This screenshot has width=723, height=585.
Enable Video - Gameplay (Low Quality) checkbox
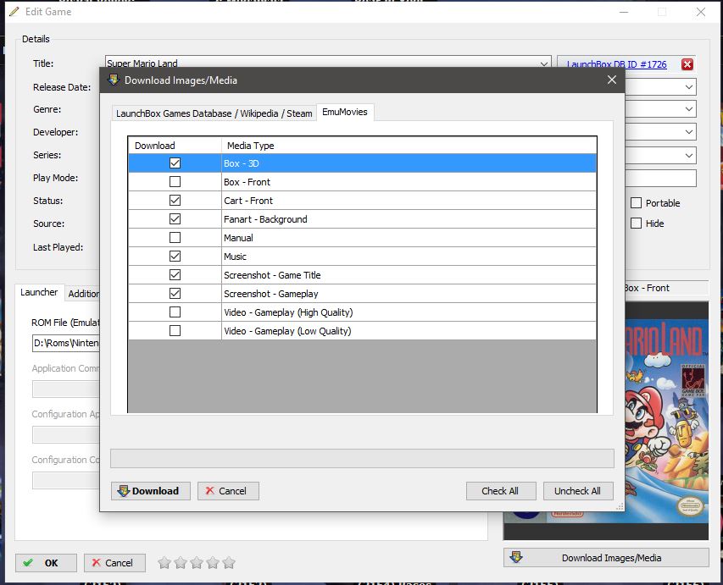pyautogui.click(x=175, y=331)
